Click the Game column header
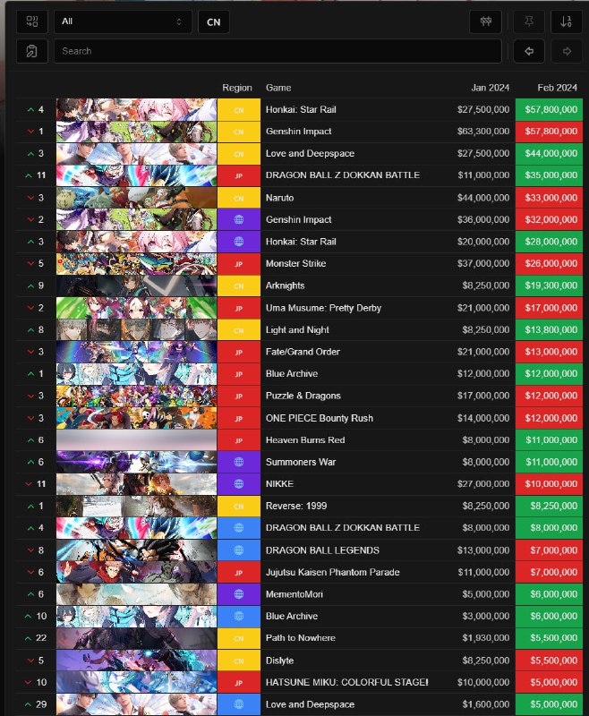This screenshot has height=716, width=589. point(278,88)
